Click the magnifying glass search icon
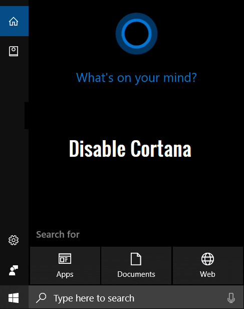 pos(41,298)
